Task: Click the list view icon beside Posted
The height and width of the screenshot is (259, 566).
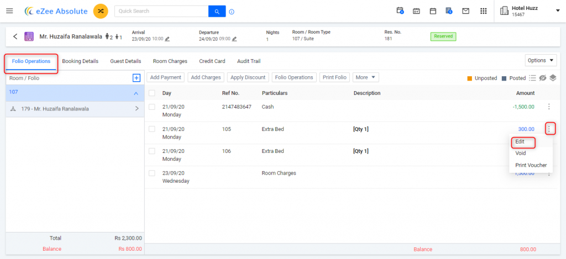Action: [x=532, y=78]
